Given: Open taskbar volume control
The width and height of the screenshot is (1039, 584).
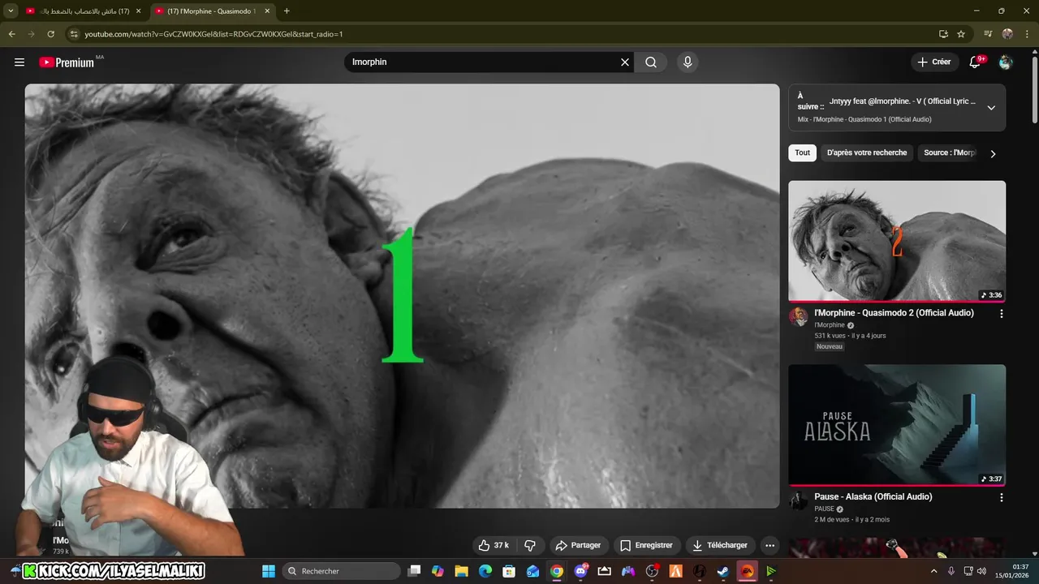Looking at the screenshot, I should click(x=981, y=571).
